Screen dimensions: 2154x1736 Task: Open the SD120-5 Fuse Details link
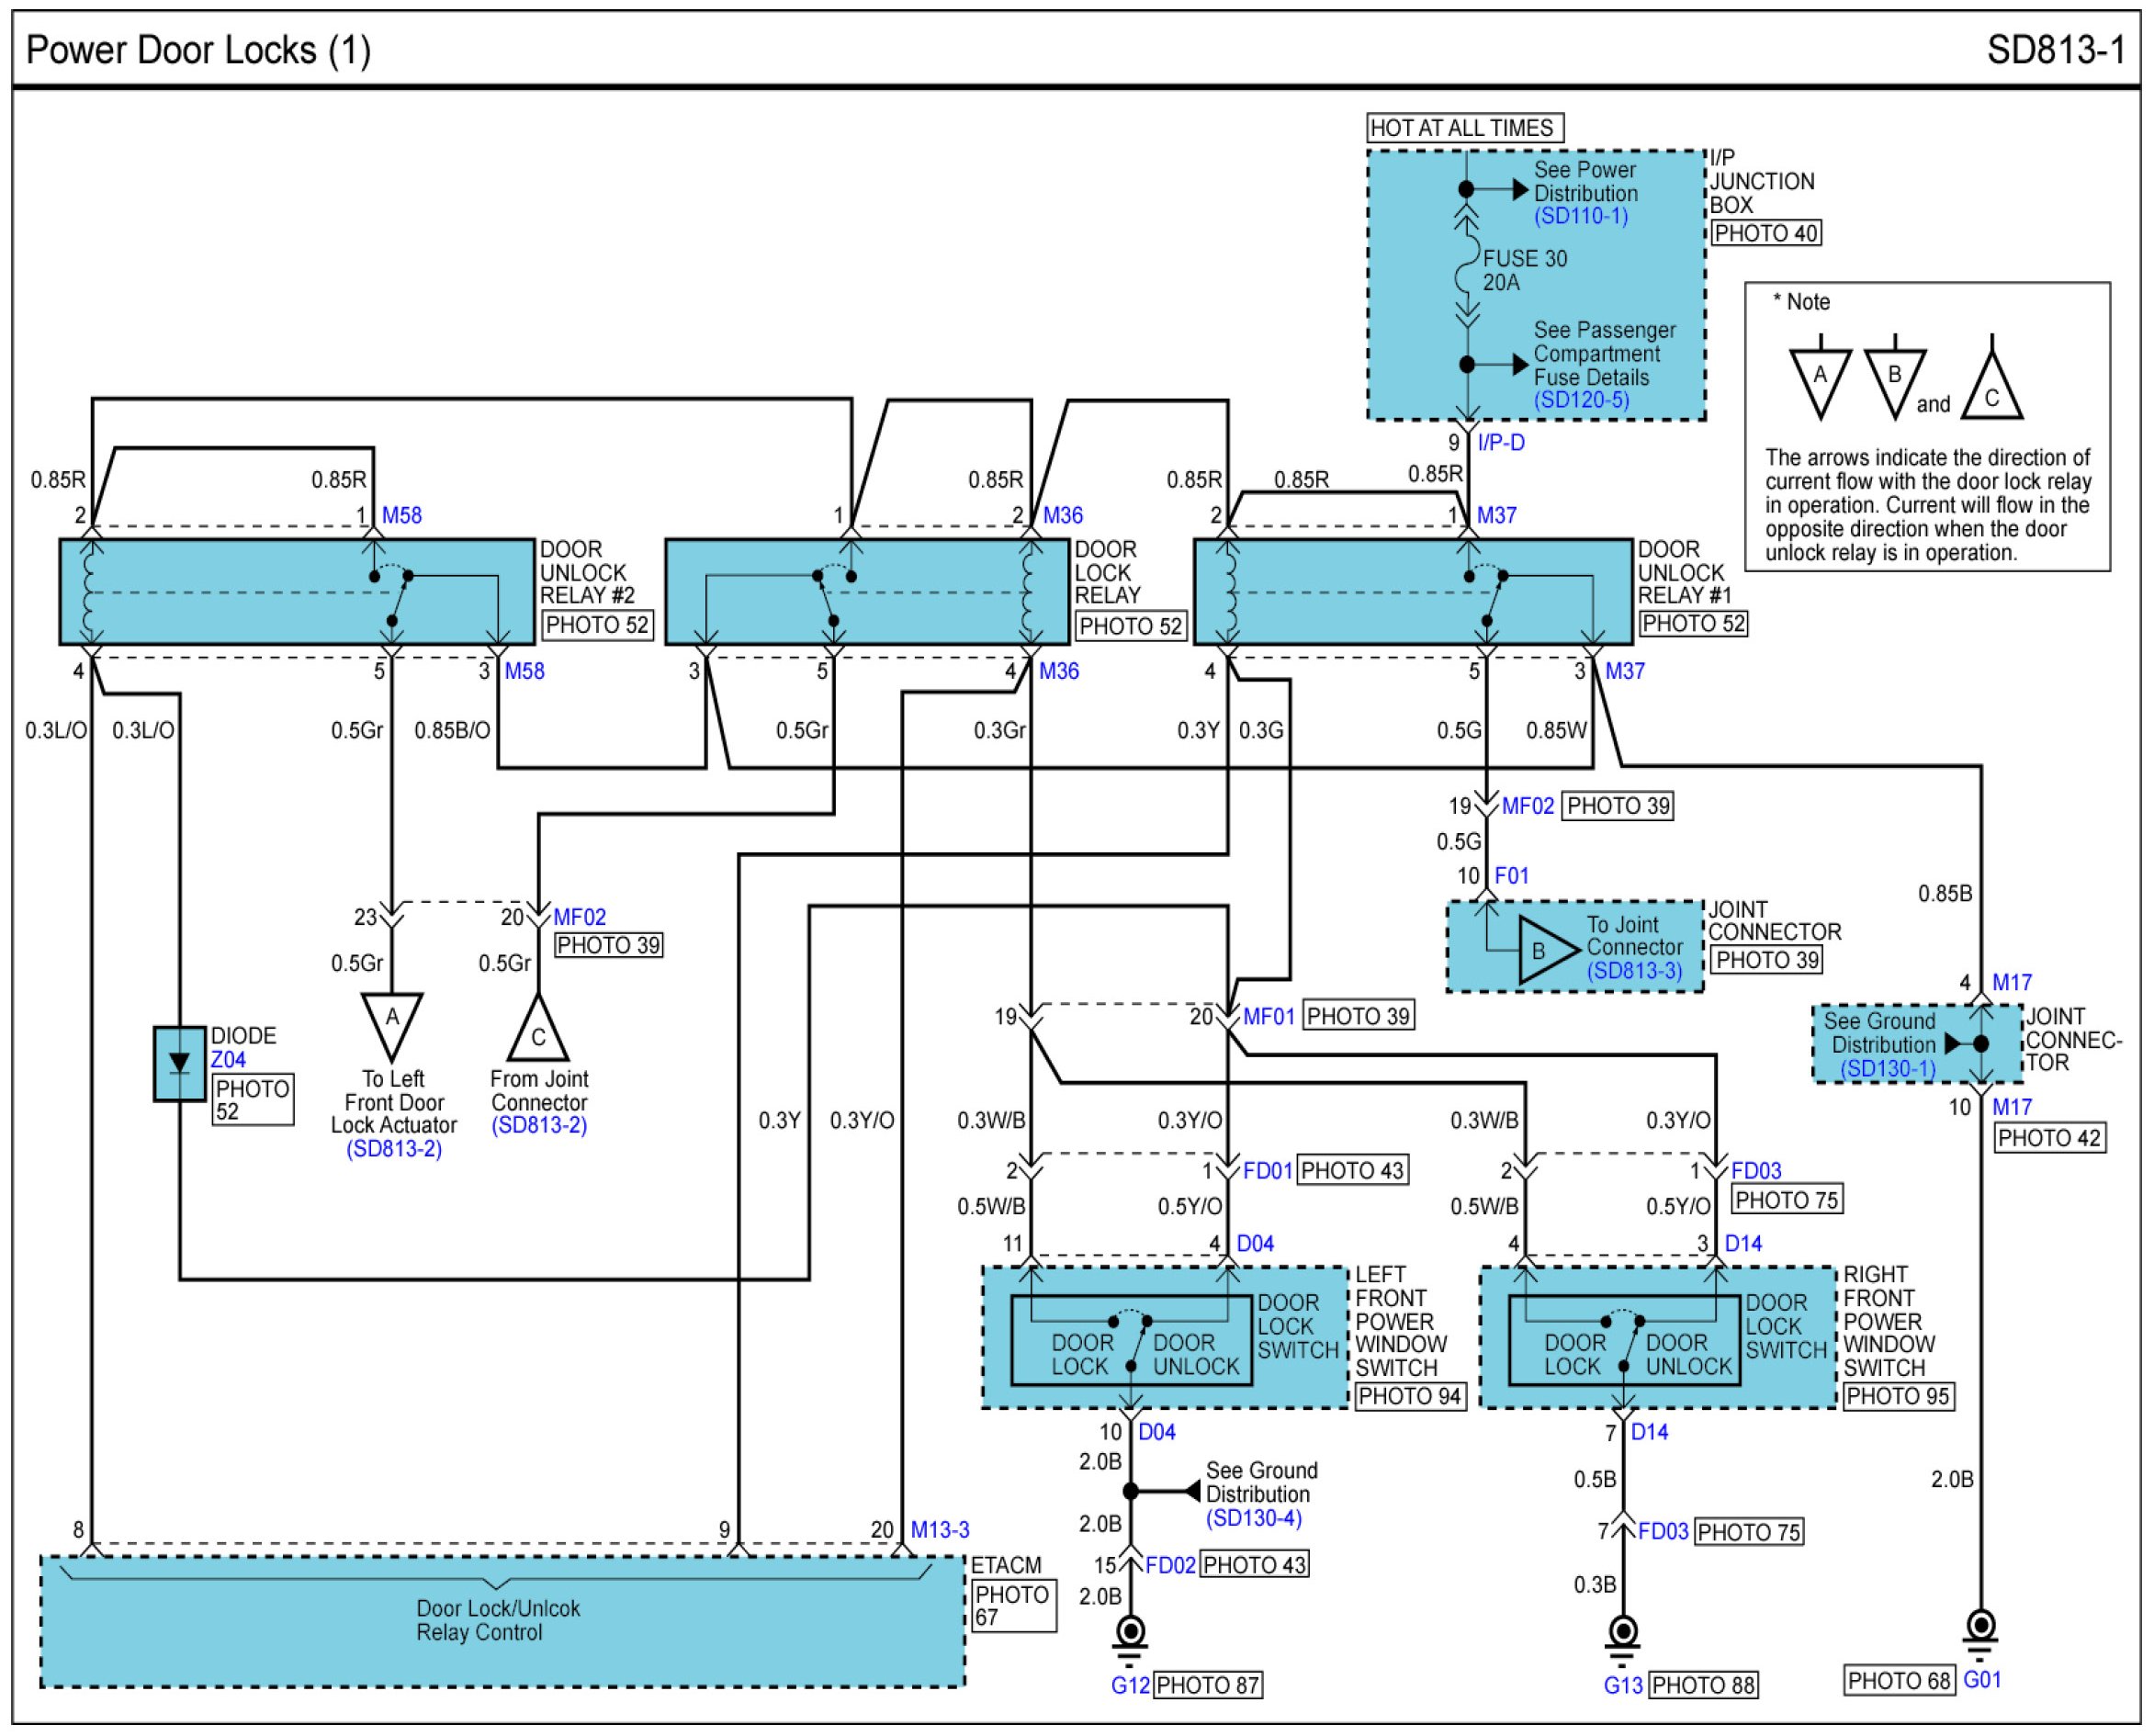pyautogui.click(x=1581, y=400)
